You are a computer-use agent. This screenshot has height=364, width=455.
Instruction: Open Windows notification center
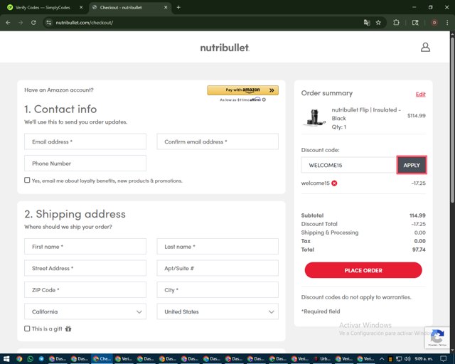[x=444, y=359]
